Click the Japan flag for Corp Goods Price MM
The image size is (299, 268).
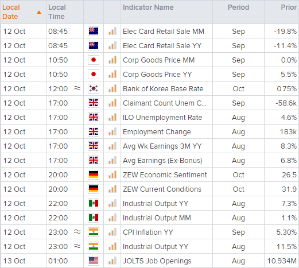click(94, 60)
